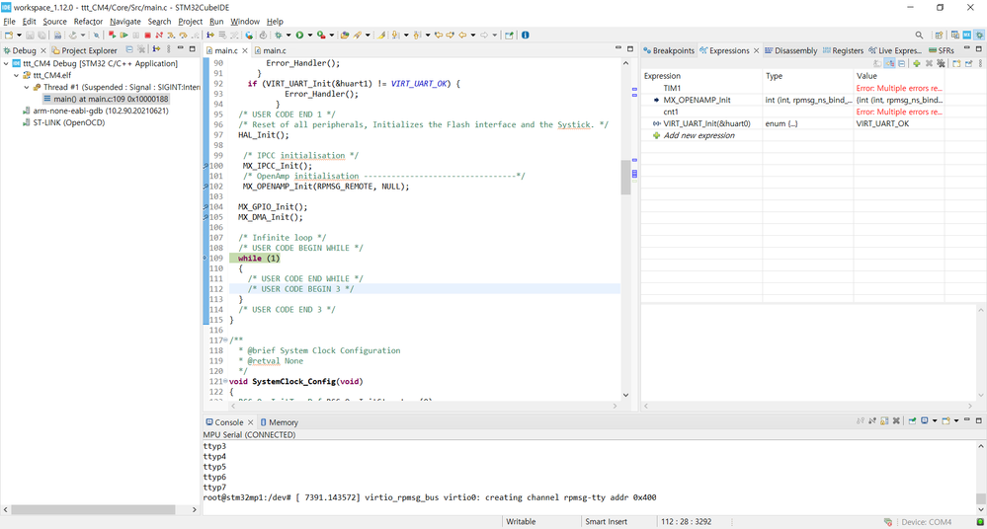Switch to the Registers tab
This screenshot has height=529, width=987.
tap(843, 50)
